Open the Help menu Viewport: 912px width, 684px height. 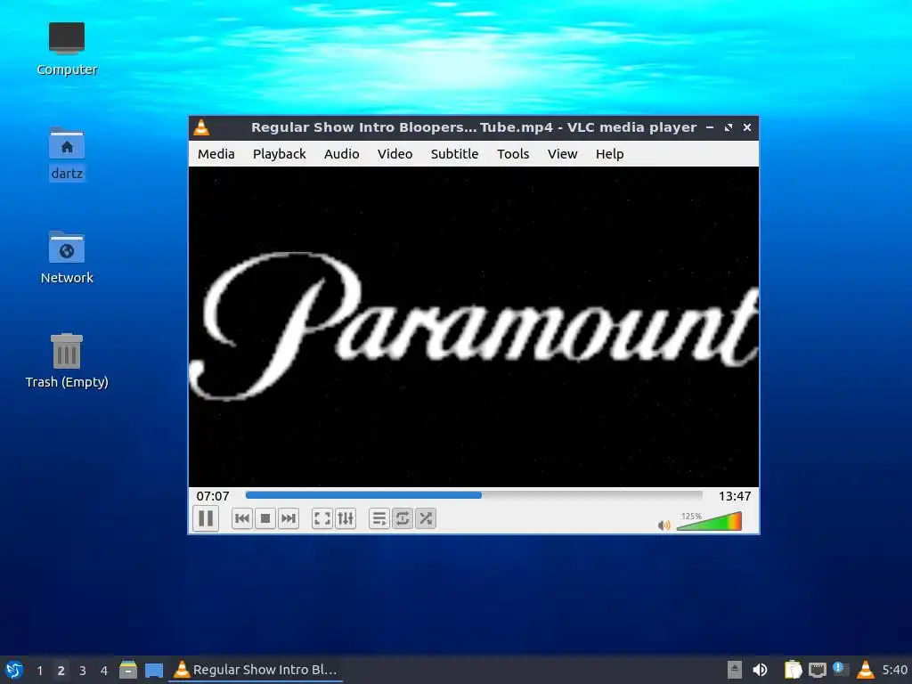[609, 154]
